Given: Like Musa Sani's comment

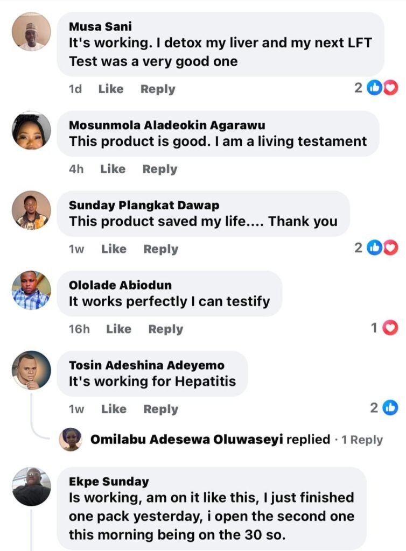Looking at the screenshot, I should 110,89.
